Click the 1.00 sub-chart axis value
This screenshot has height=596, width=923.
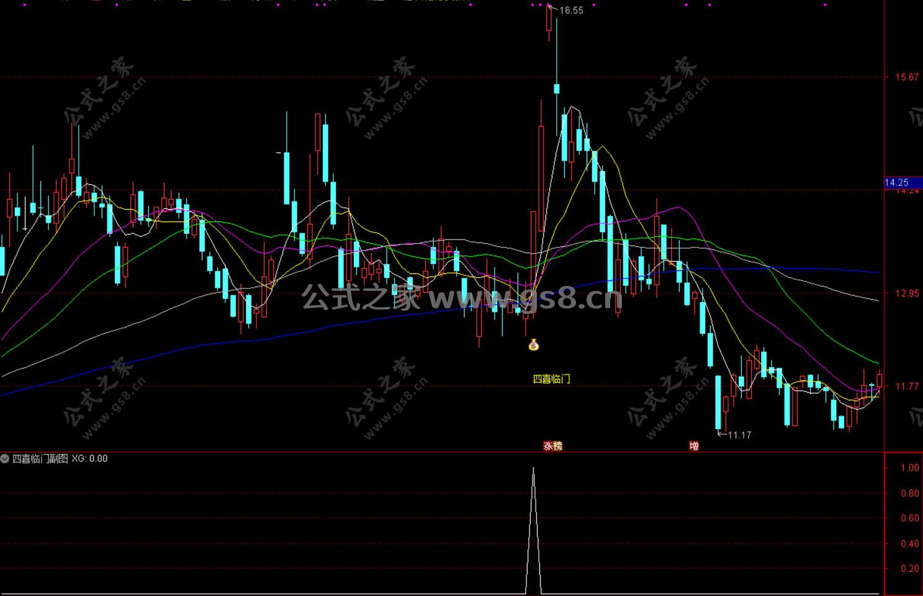(910, 468)
